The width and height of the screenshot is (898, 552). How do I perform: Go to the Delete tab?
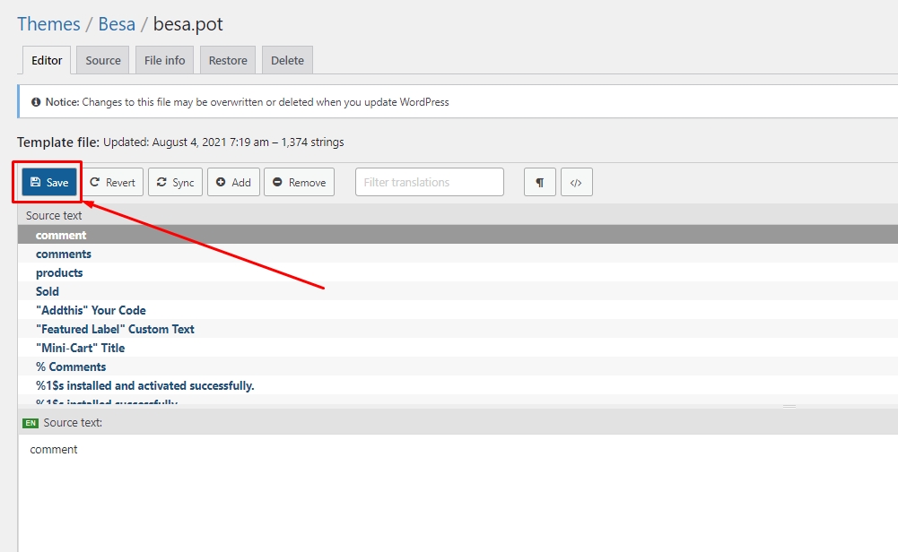click(x=287, y=60)
